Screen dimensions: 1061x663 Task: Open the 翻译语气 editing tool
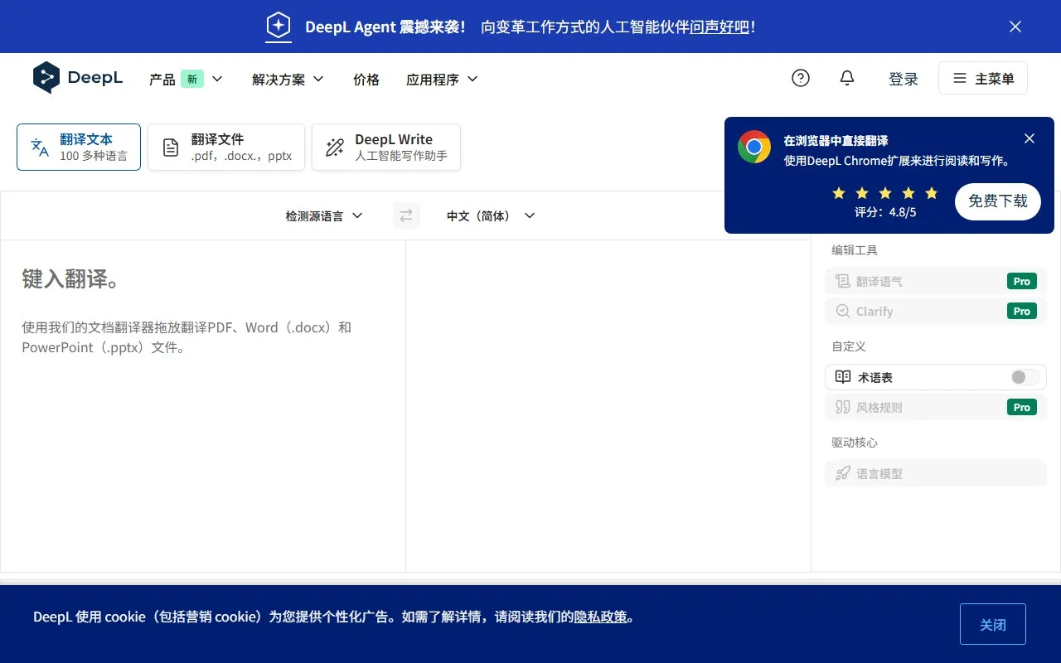[x=879, y=281]
